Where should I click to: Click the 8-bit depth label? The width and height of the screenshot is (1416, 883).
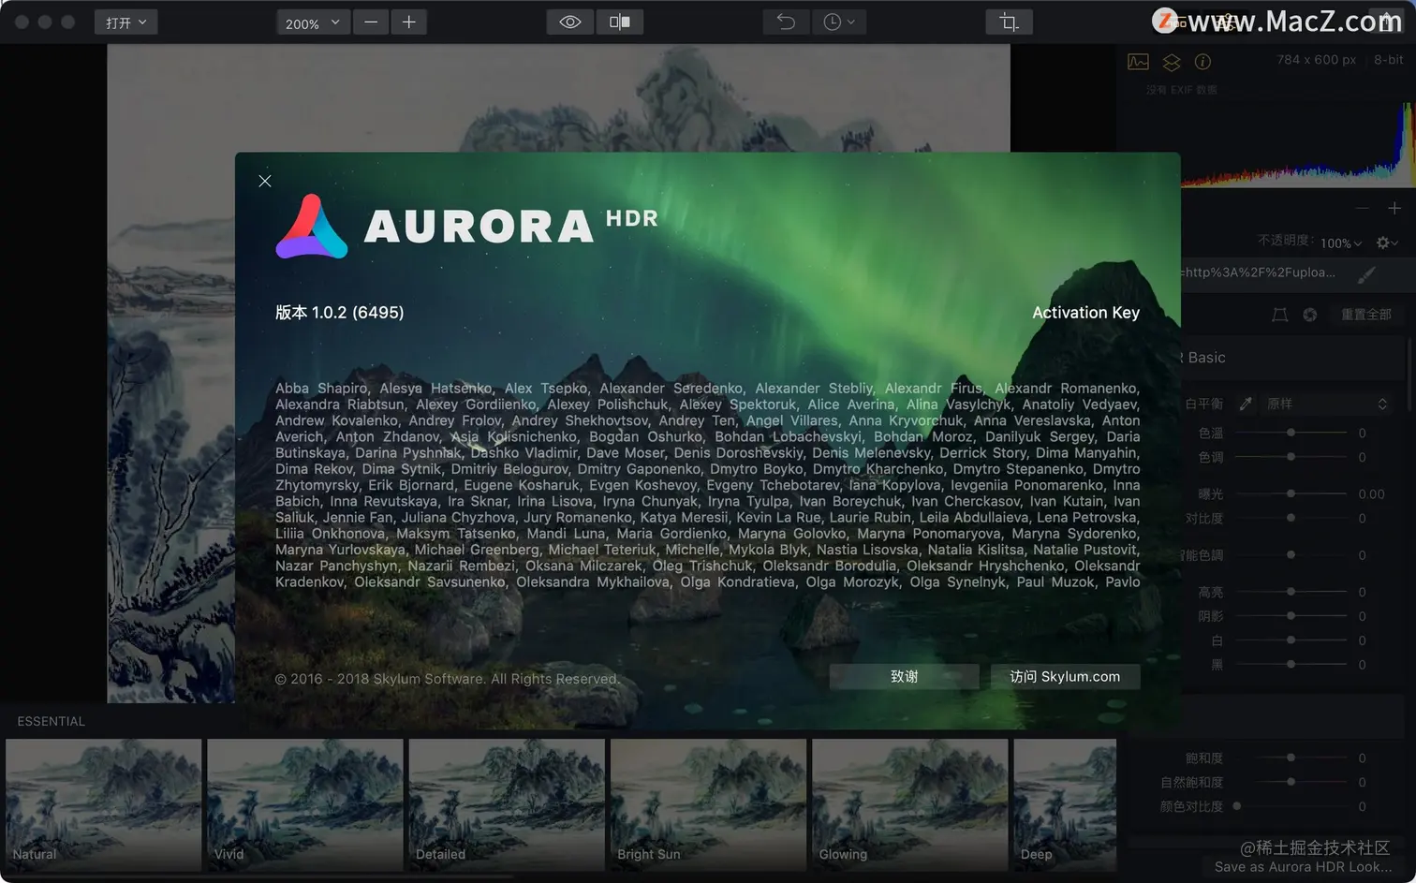1388,60
